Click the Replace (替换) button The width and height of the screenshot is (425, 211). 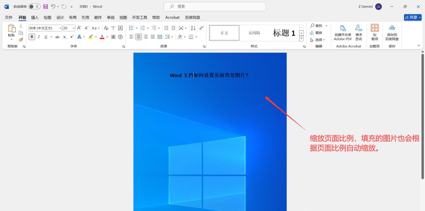click(316, 33)
